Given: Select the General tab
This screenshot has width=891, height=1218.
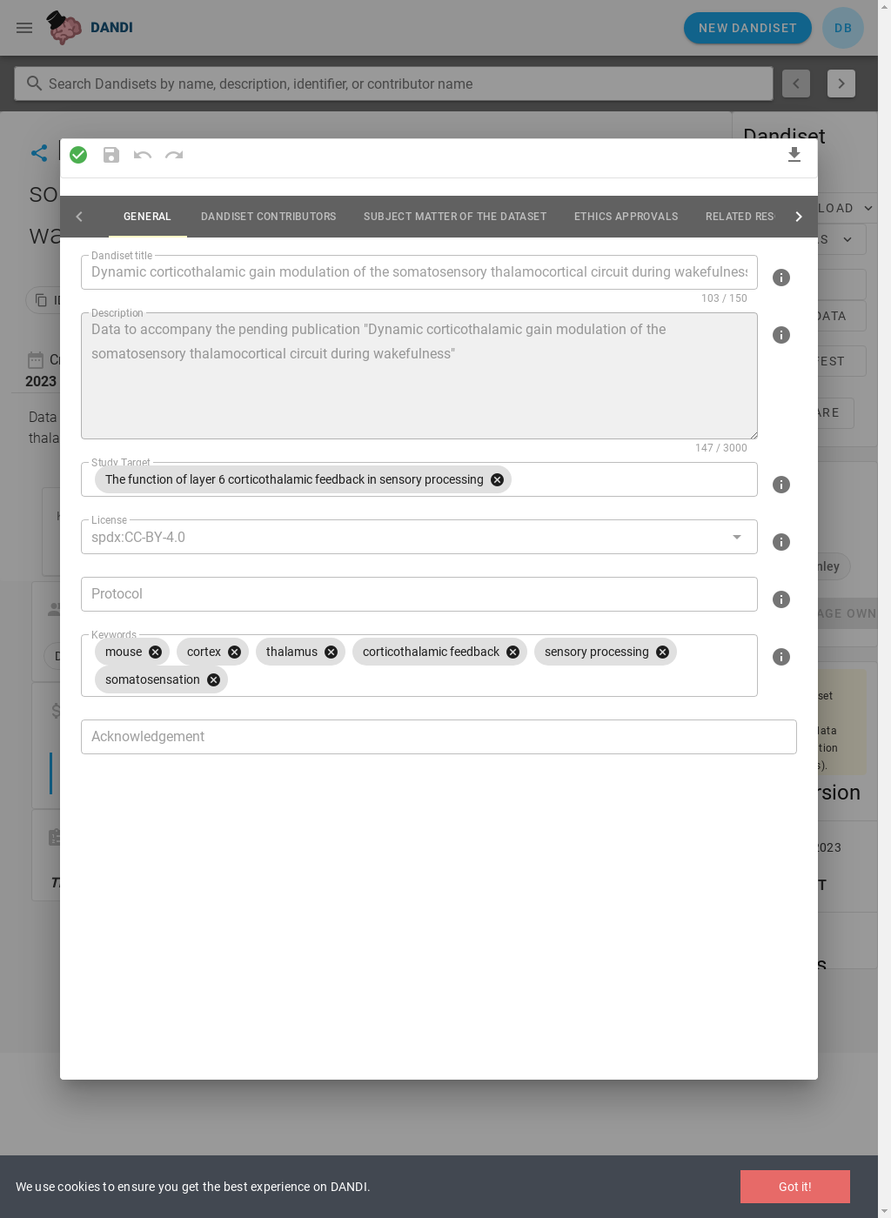Looking at the screenshot, I should [147, 217].
